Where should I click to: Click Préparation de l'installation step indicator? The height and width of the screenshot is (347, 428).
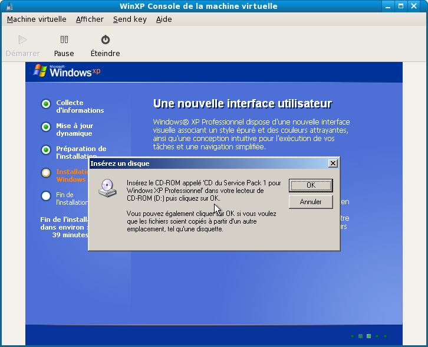46,150
